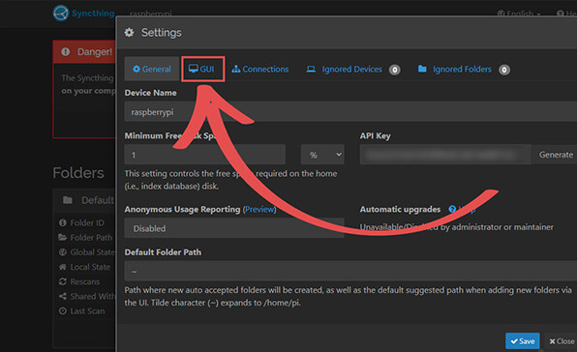Open the Connections tab
The height and width of the screenshot is (352, 577).
coord(259,69)
